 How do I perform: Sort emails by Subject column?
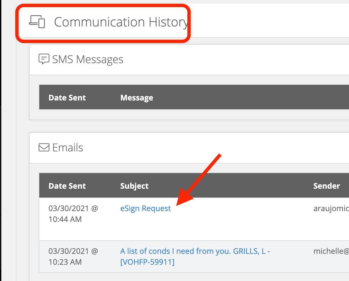click(134, 186)
